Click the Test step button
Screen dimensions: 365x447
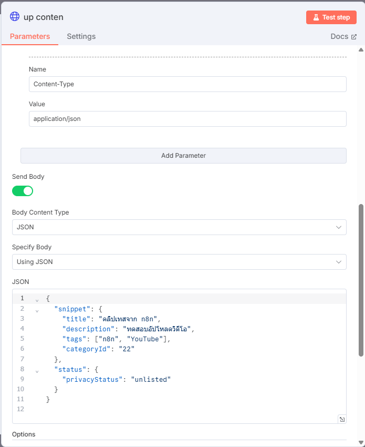point(331,17)
